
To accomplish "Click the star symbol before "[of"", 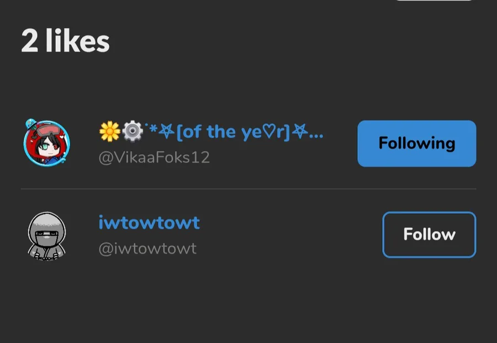I will [166, 131].
